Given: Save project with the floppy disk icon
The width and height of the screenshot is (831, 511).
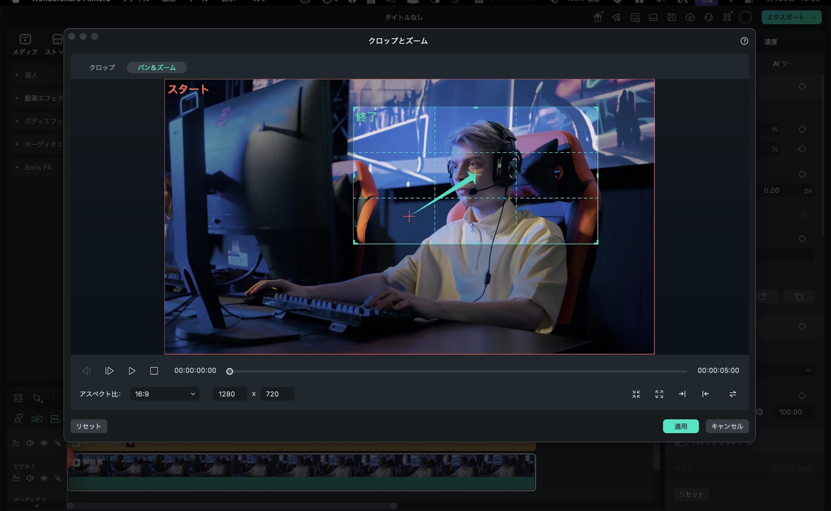Looking at the screenshot, I should click(671, 17).
